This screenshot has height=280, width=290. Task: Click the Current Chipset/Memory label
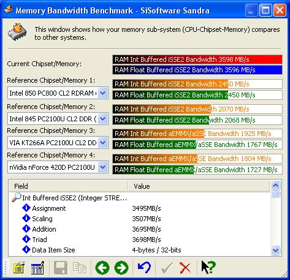pyautogui.click(x=44, y=64)
